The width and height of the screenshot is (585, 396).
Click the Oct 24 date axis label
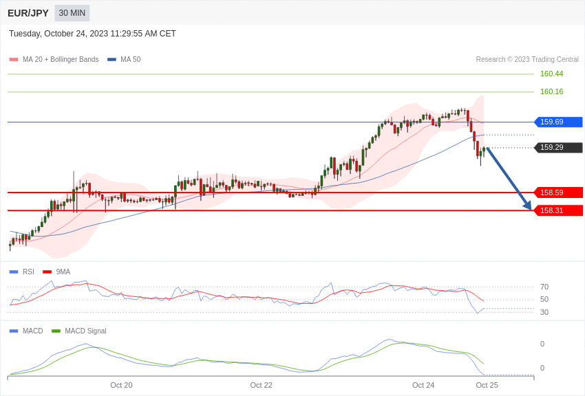[423, 385]
